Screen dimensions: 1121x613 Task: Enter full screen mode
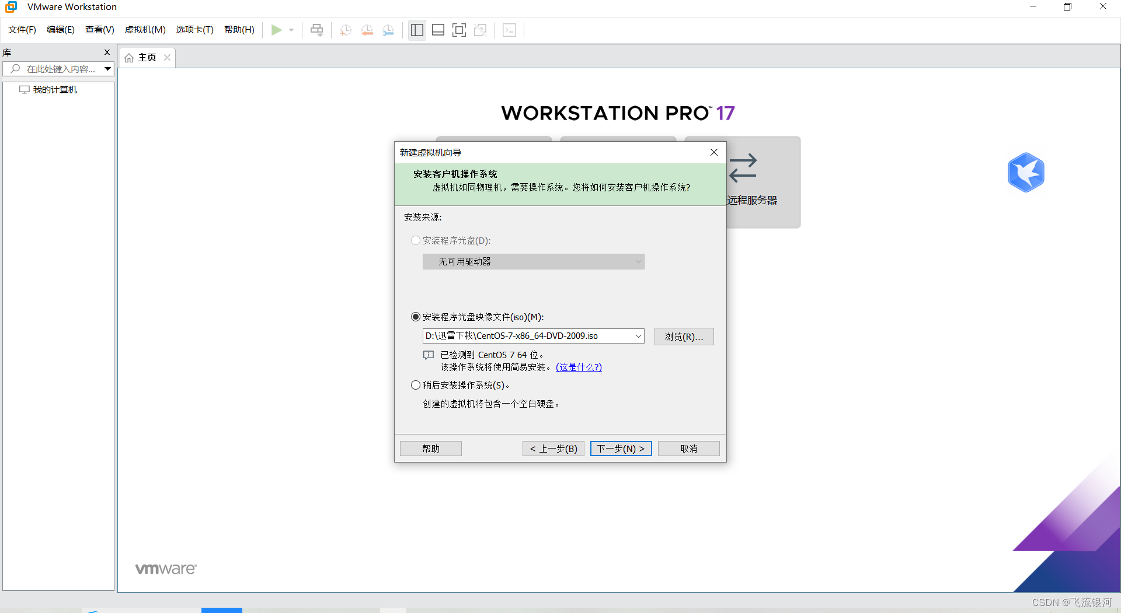pyautogui.click(x=459, y=30)
